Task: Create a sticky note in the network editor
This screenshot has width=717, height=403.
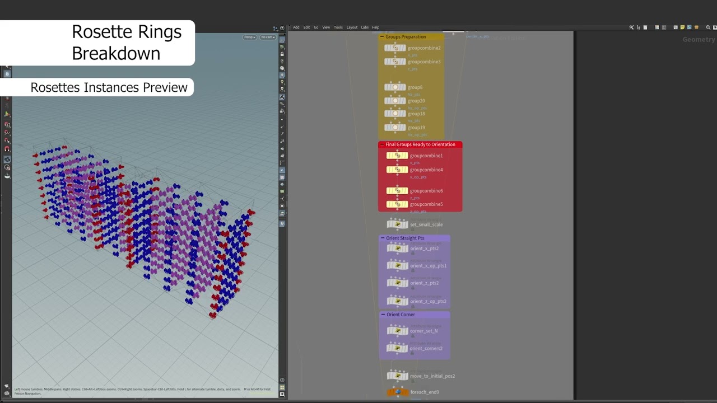Action: click(x=682, y=27)
